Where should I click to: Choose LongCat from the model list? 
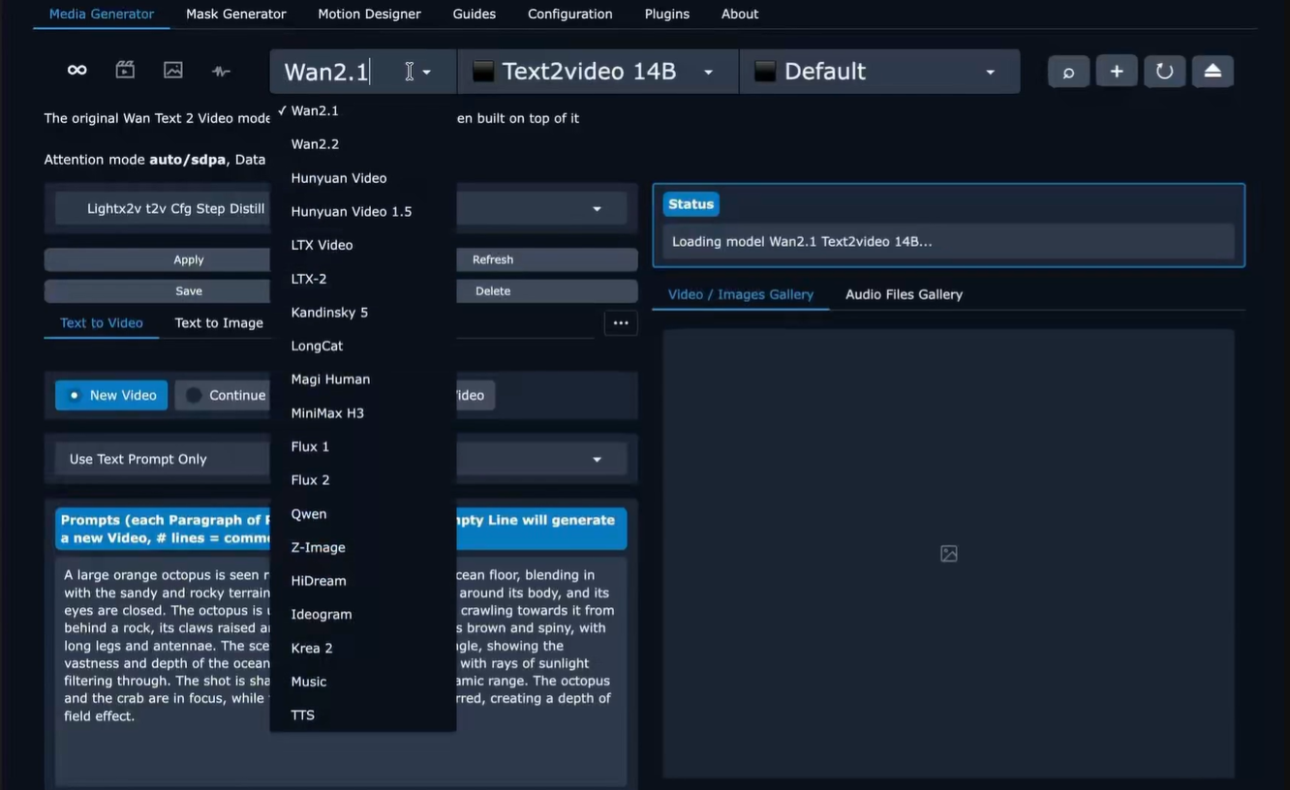coord(362,346)
